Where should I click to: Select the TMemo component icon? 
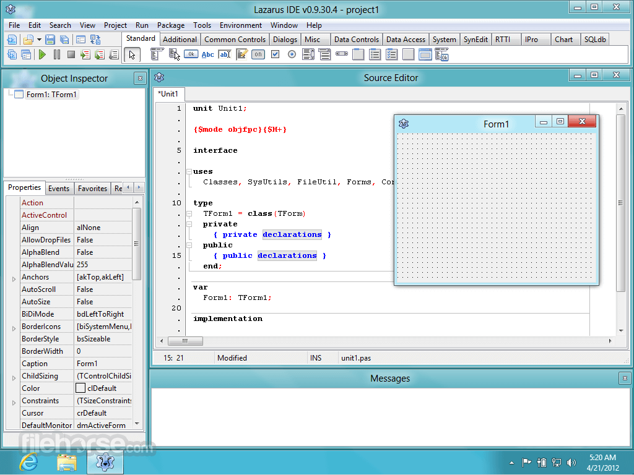[242, 54]
